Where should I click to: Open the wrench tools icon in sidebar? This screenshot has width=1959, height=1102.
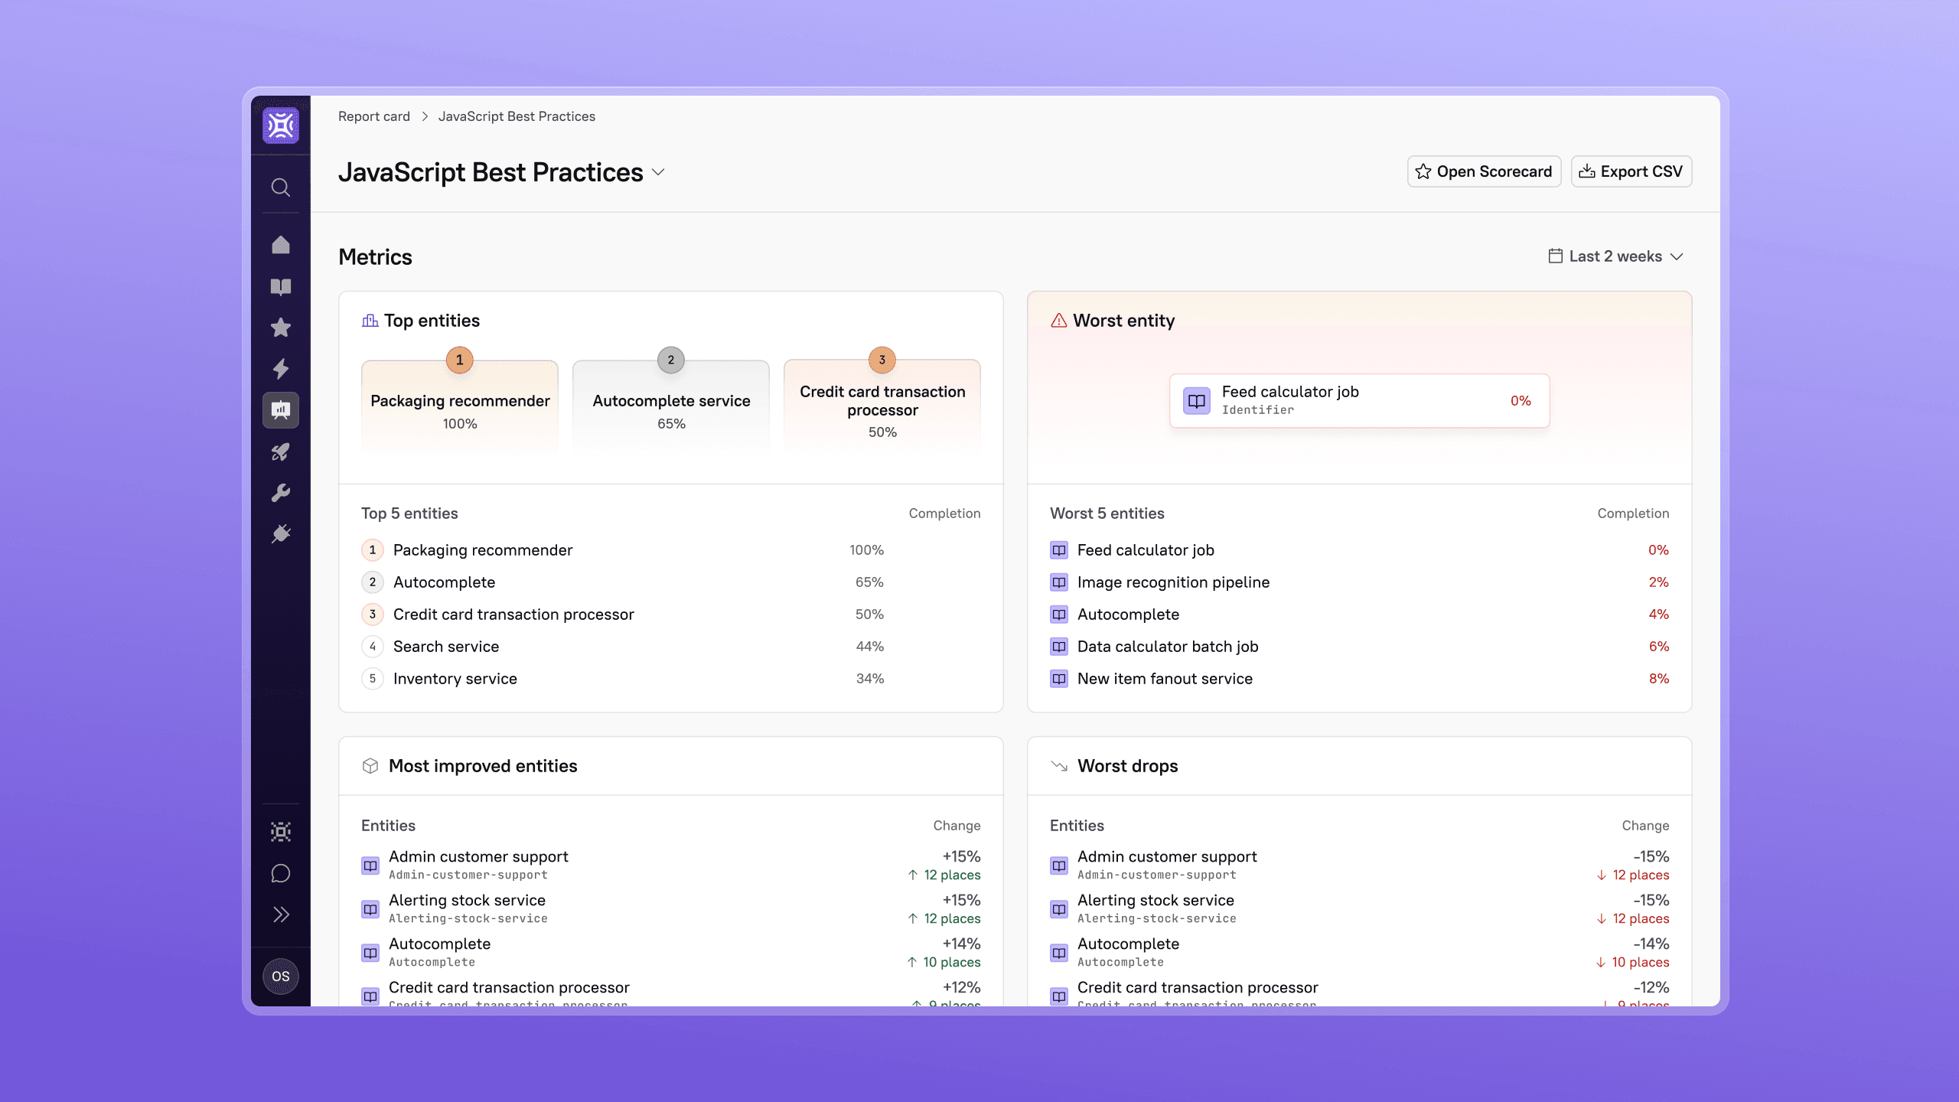tap(281, 493)
